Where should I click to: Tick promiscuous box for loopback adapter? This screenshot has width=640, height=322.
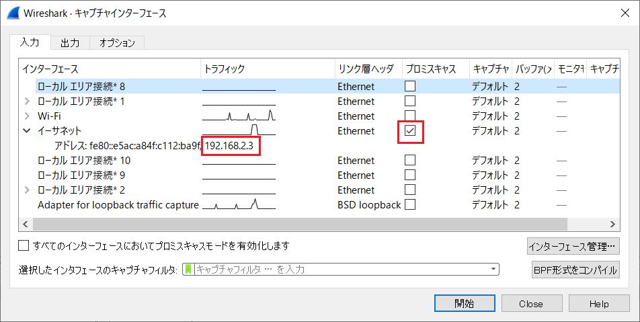410,204
